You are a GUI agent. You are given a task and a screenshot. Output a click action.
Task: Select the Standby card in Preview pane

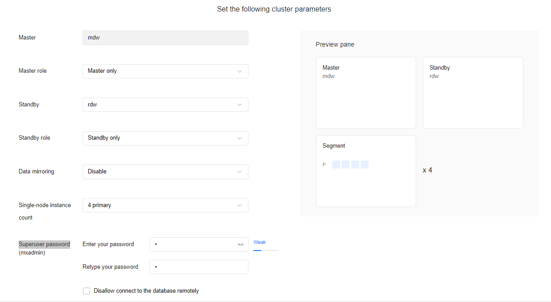point(472,93)
